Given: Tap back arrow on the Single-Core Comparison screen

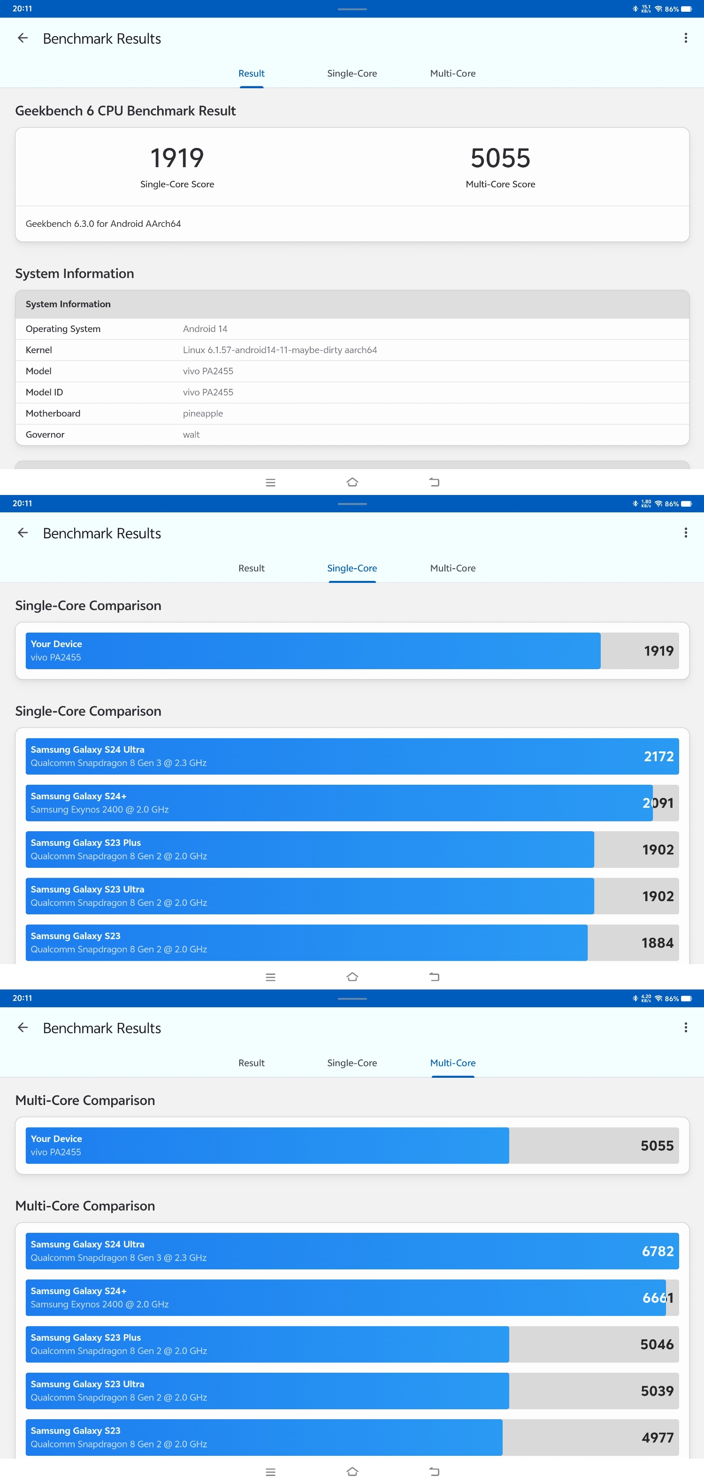Looking at the screenshot, I should pyautogui.click(x=23, y=533).
